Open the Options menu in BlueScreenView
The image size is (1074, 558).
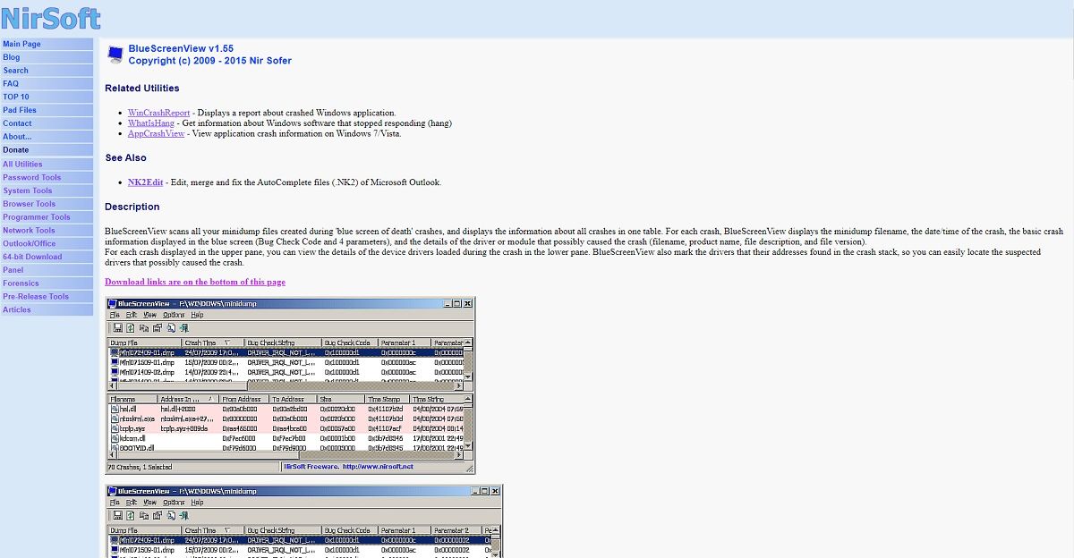coord(174,315)
